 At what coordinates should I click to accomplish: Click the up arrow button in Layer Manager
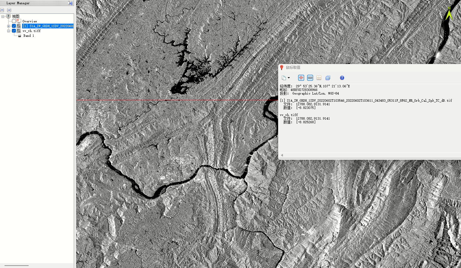click(2, 10)
